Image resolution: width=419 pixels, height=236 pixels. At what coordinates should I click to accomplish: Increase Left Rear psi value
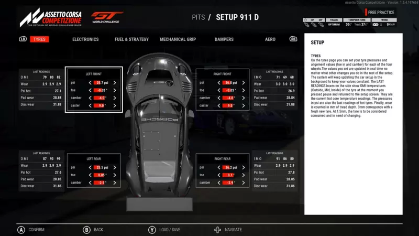tap(115, 167)
